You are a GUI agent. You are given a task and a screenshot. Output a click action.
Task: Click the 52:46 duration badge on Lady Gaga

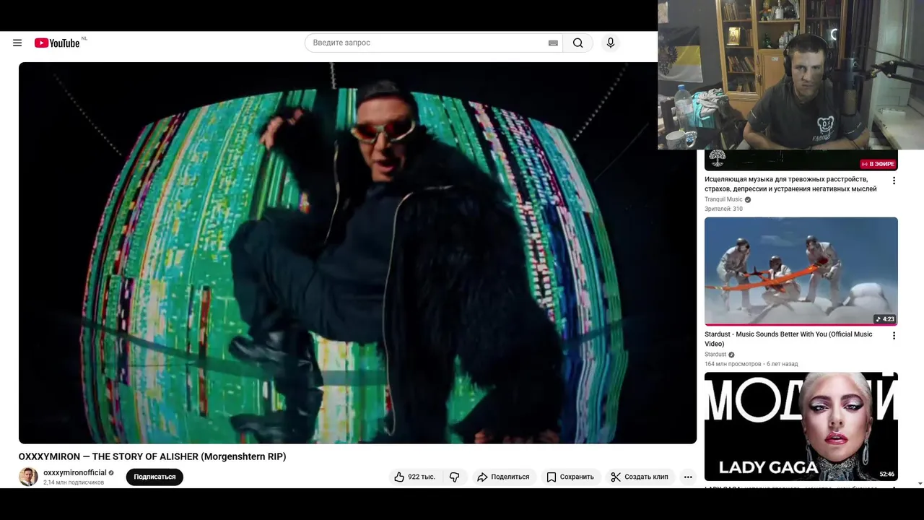point(887,474)
